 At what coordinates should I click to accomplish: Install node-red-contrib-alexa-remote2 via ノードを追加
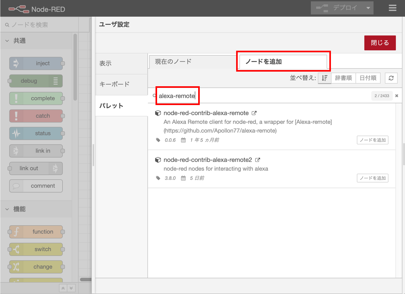(x=372, y=178)
